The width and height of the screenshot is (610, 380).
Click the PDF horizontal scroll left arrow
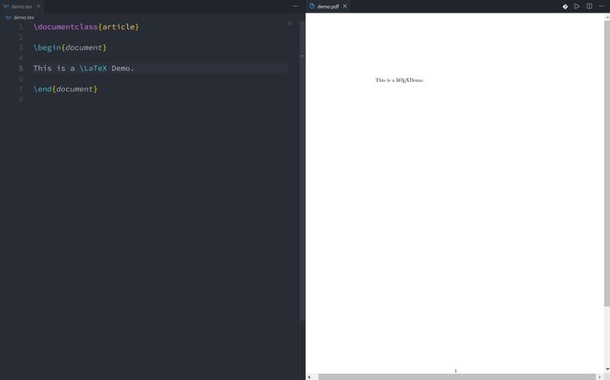pos(309,377)
